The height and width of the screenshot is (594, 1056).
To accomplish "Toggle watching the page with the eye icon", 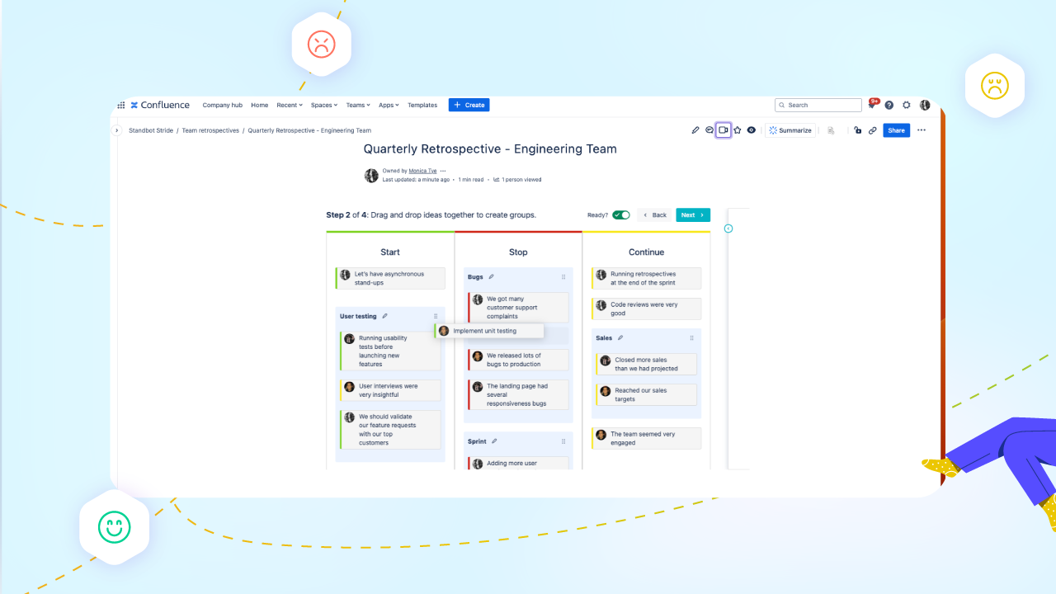I will click(751, 130).
